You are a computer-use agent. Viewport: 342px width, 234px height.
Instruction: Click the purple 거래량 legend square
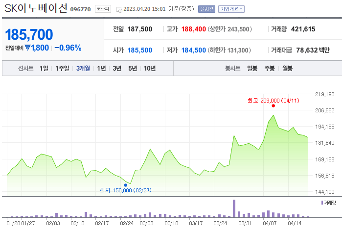pos(322,203)
